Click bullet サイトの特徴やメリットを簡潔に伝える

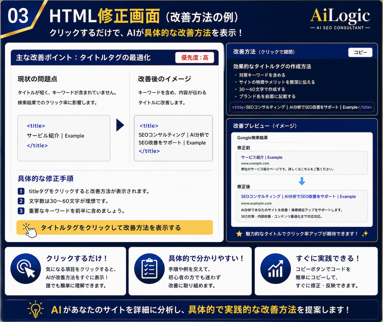click(x=277, y=82)
